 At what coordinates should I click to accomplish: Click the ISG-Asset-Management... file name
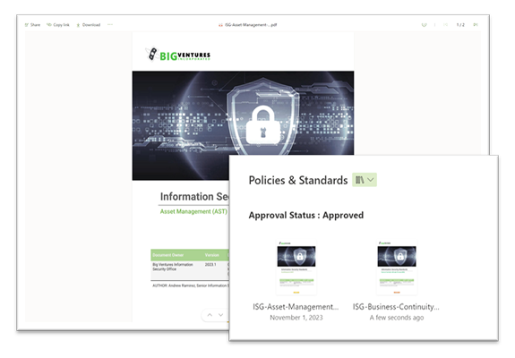(x=296, y=307)
